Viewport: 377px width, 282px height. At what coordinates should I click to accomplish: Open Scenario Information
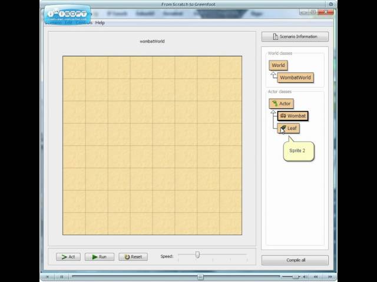point(295,36)
